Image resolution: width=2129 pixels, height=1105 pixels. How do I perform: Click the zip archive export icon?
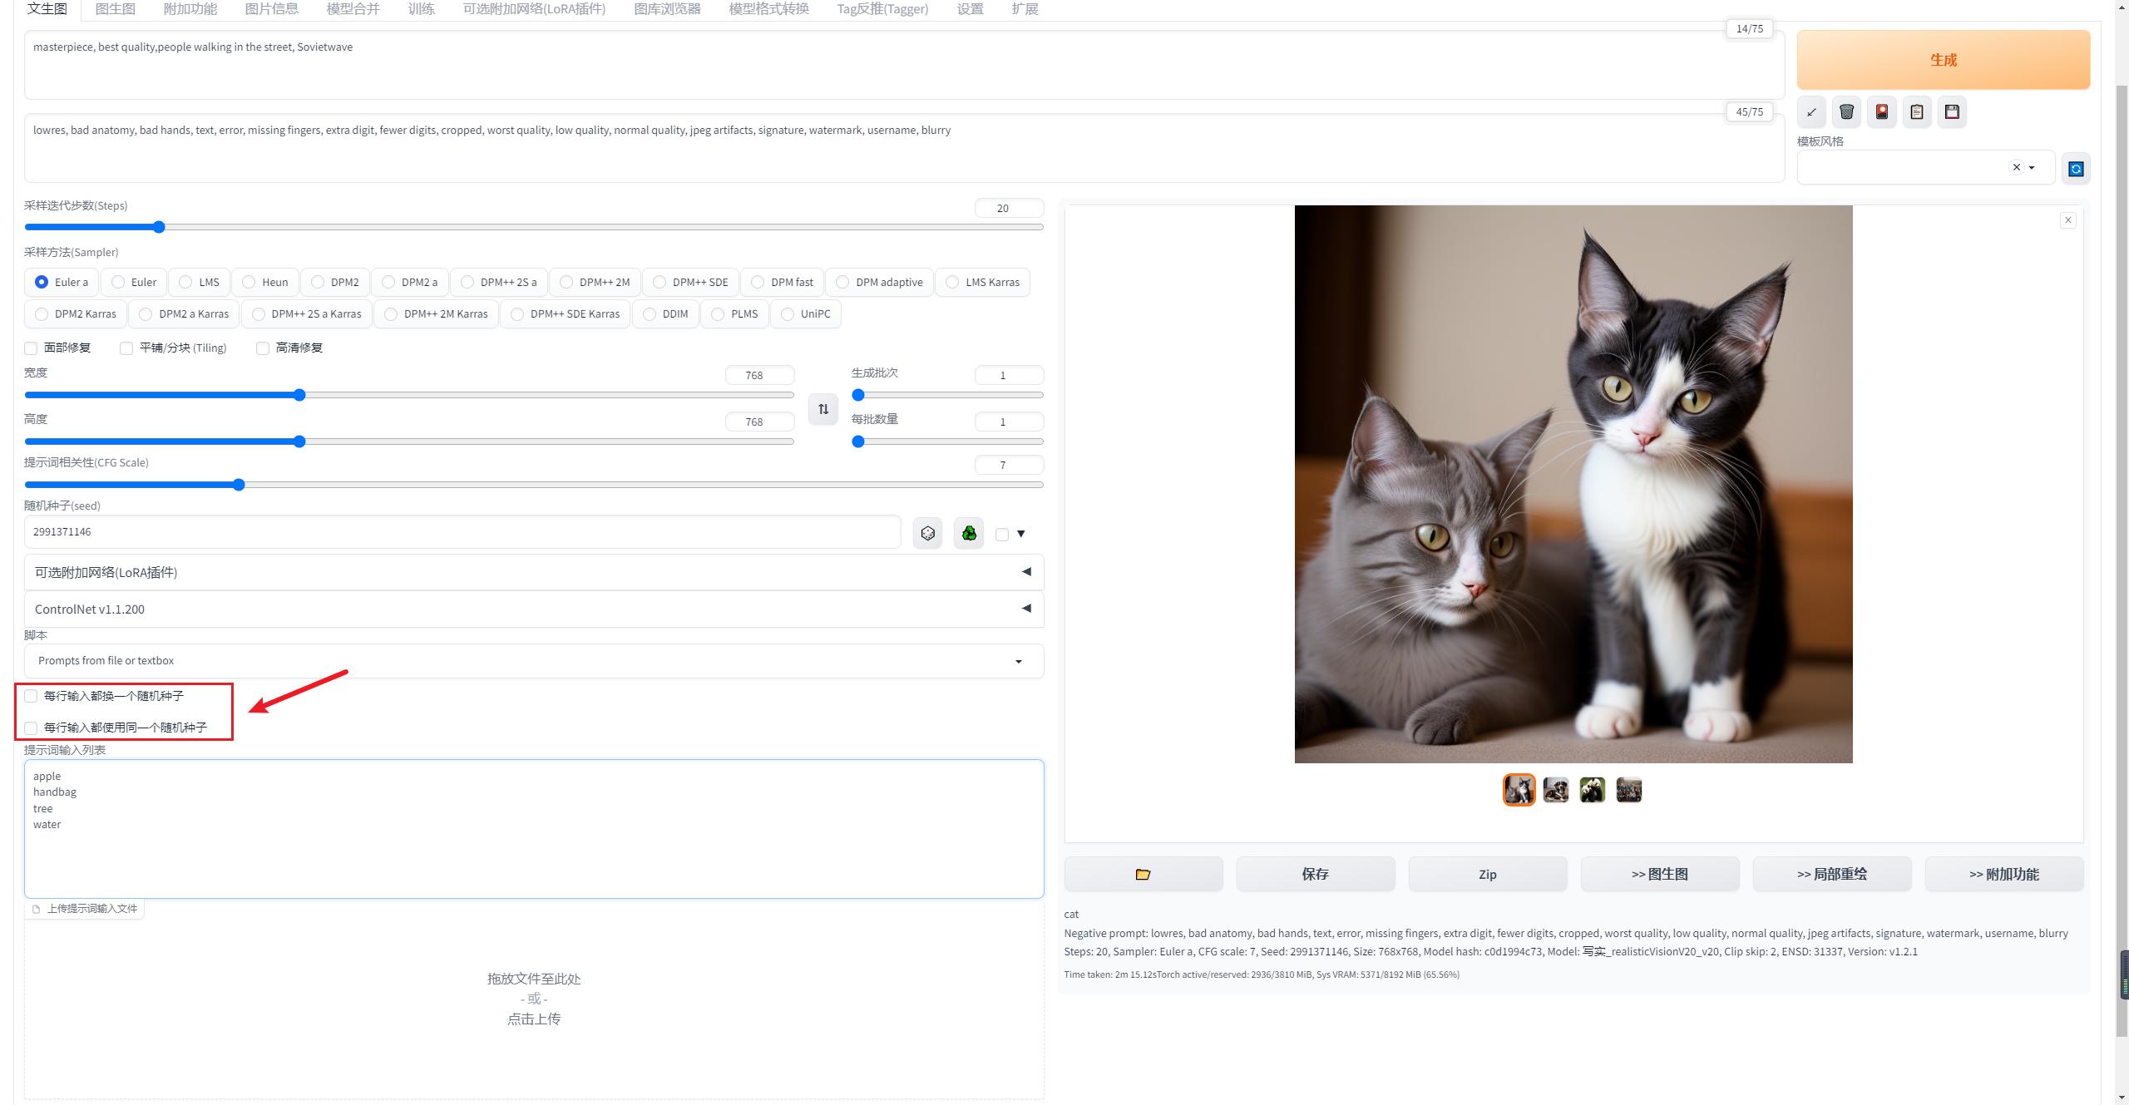[x=1487, y=874]
